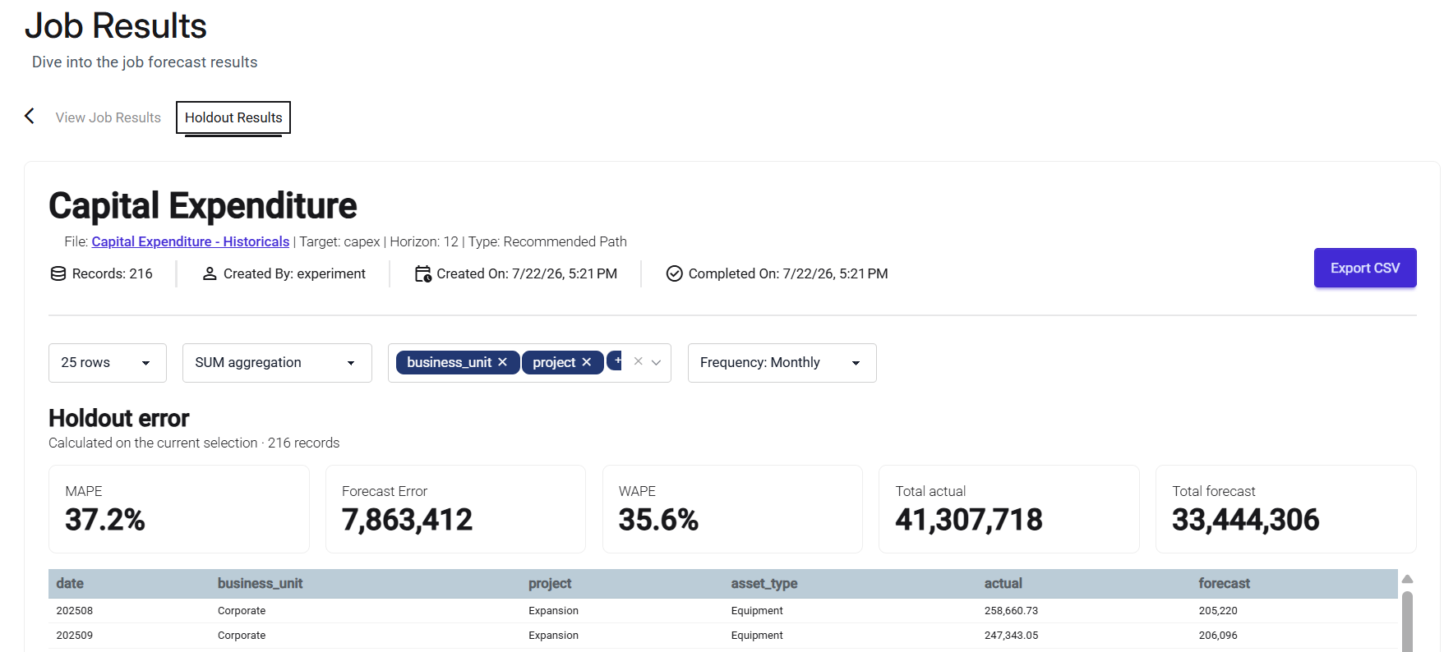Click the back arrow chevron icon
Screen dimensions: 1444x652
pos(30,117)
